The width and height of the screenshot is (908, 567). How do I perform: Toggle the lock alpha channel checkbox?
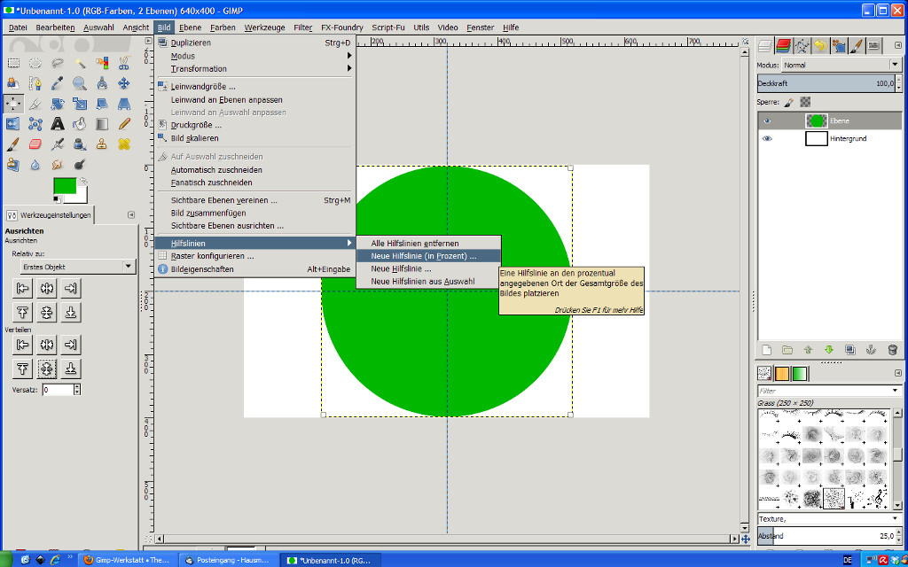click(x=805, y=102)
